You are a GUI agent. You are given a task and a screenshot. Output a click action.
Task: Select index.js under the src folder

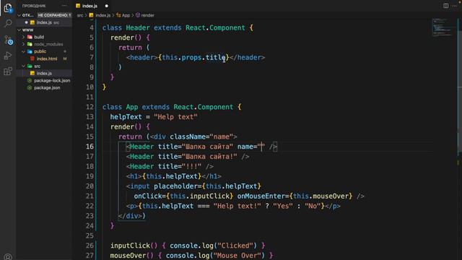tap(44, 73)
